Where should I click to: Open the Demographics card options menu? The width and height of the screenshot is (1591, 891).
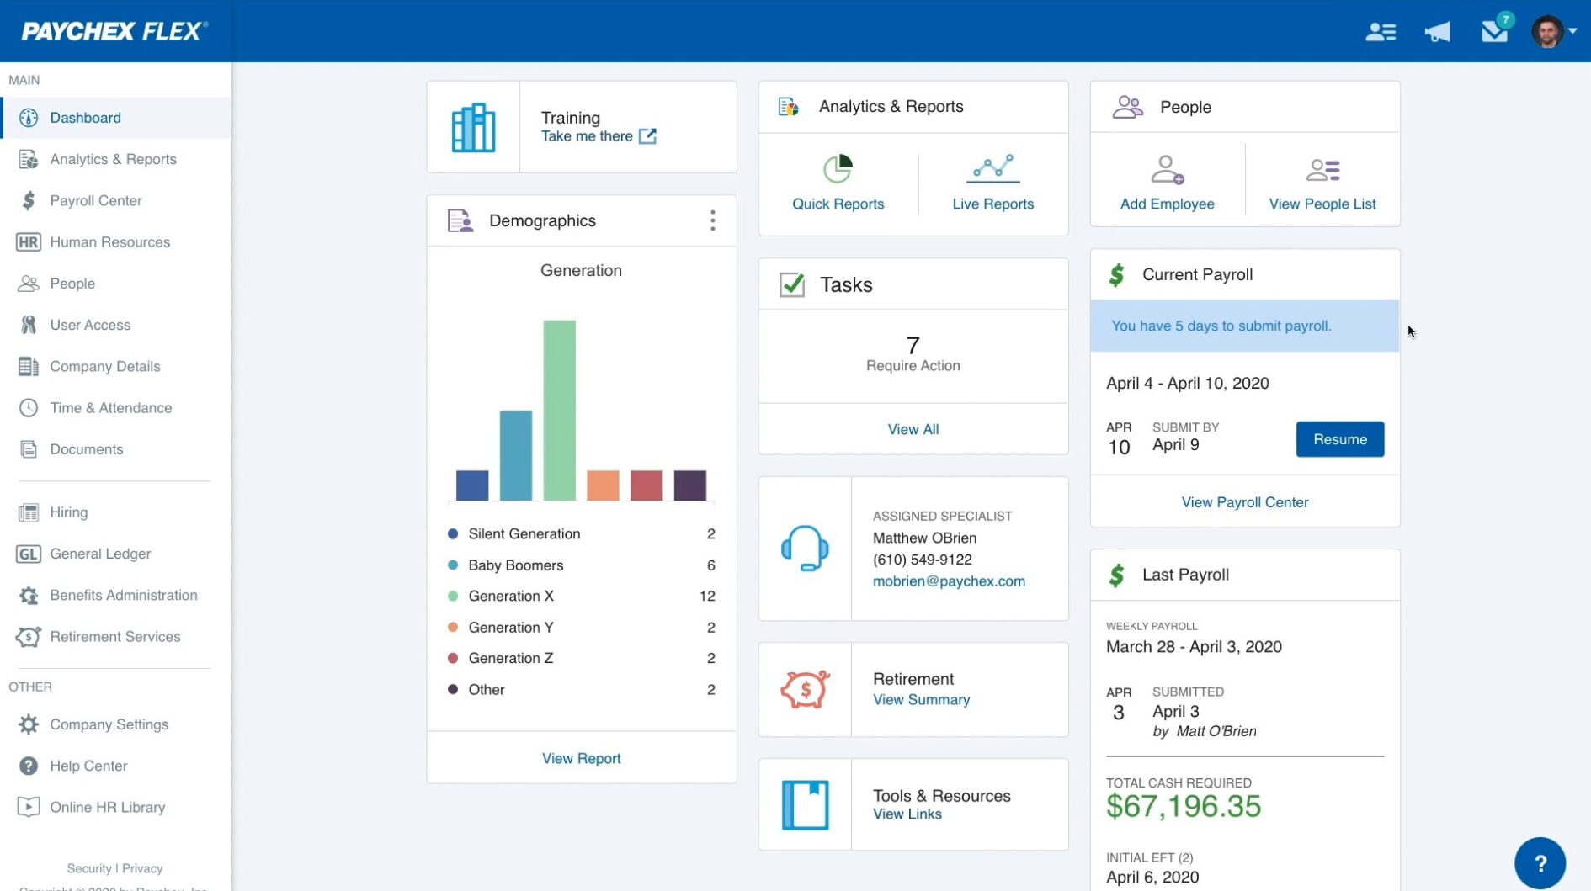coord(712,220)
